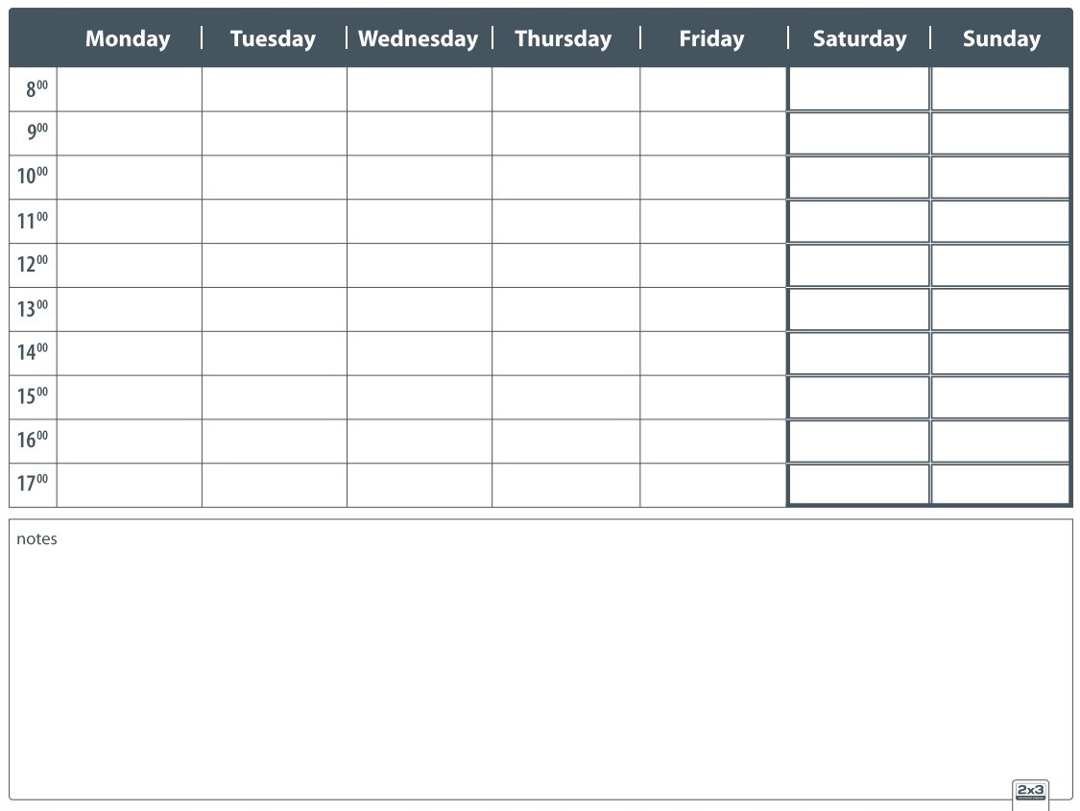This screenshot has width=1080, height=811.
Task: Select the Friday column header
Action: (711, 38)
